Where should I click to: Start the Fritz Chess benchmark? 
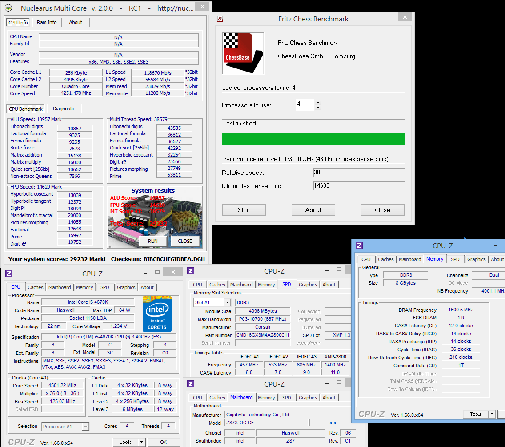point(244,210)
